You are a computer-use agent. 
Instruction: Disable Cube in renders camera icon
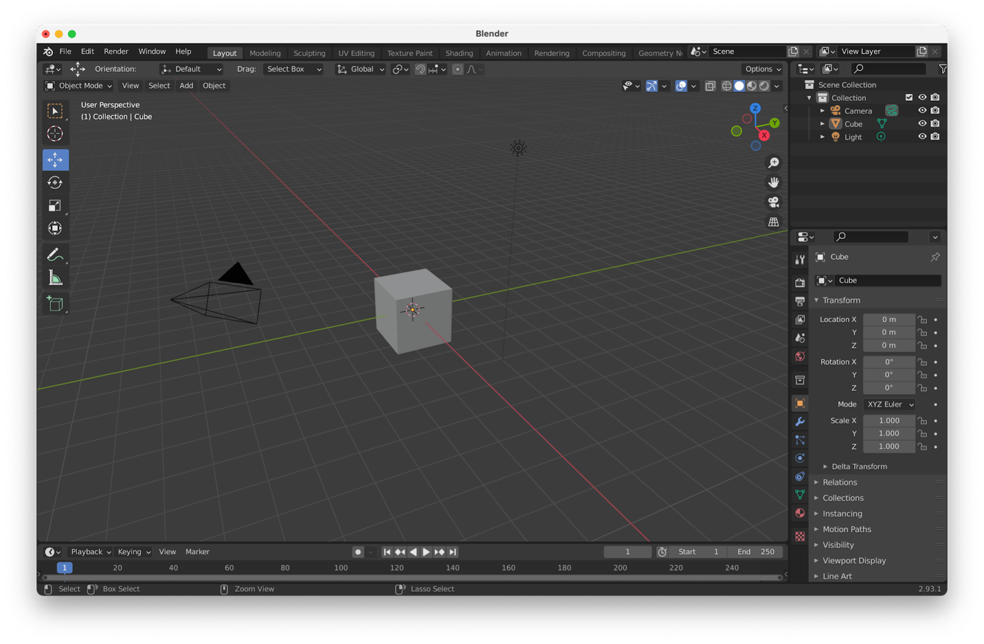[935, 124]
